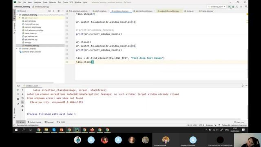
Task: Click the Python 3.8 interpreter selector in status bar
Action: pyautogui.click(x=234, y=125)
